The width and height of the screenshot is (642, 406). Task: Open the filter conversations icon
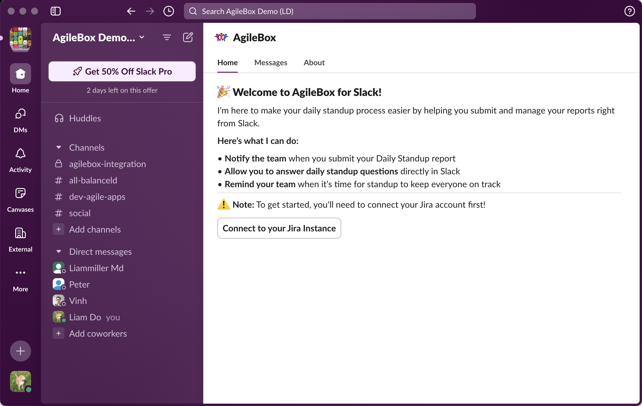coord(167,37)
